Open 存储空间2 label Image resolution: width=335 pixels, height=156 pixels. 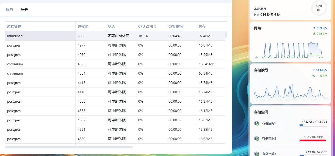(x=269, y=138)
